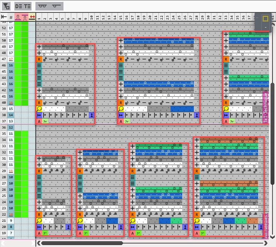
Task: Select the single-loop stitch display icon
Action: click(x=56, y=6)
